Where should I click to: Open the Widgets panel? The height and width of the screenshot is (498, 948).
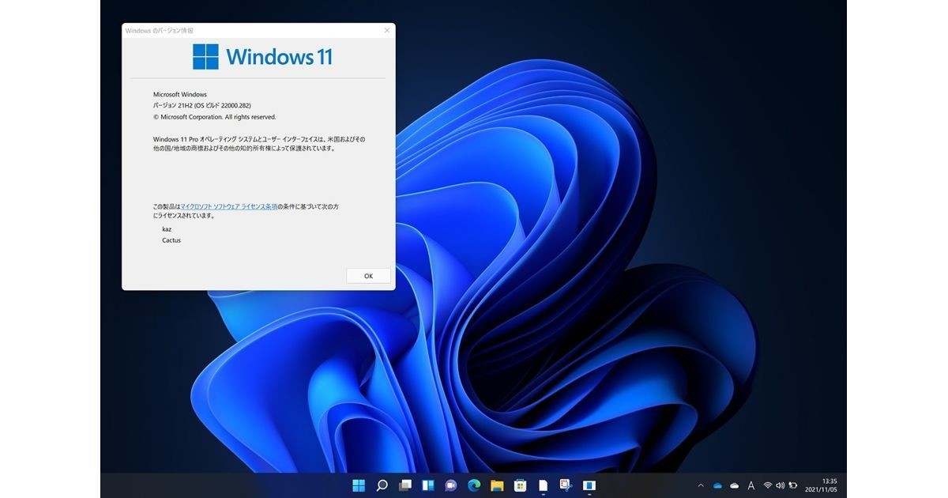point(427,485)
